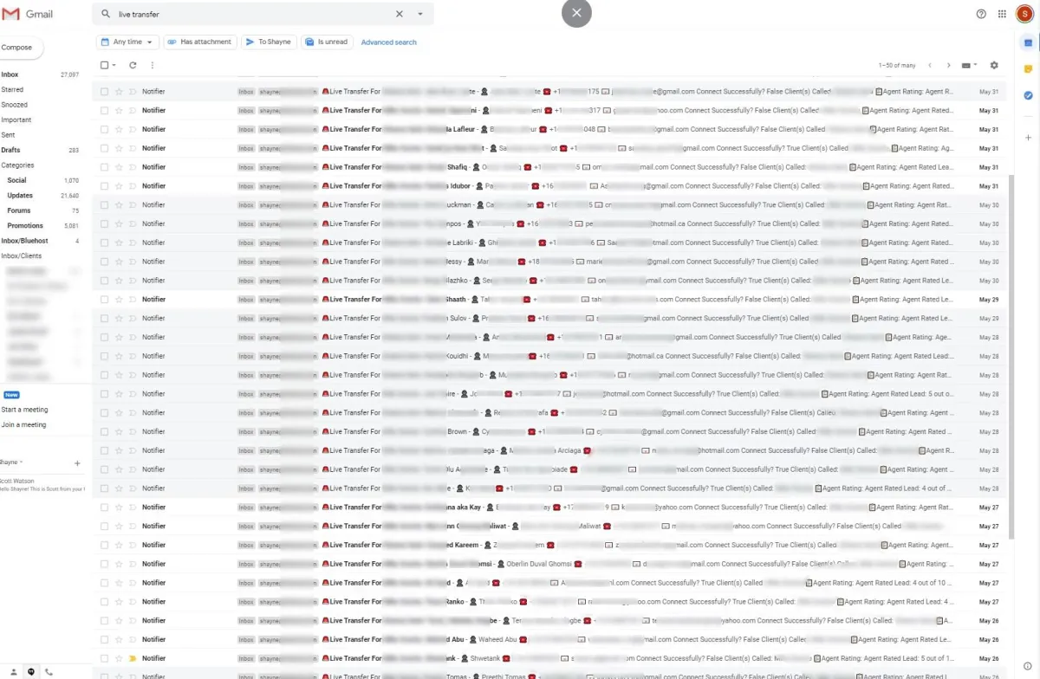Viewport: 1040px width, 679px height.
Task: Collapse the Categories section
Action: (18, 165)
